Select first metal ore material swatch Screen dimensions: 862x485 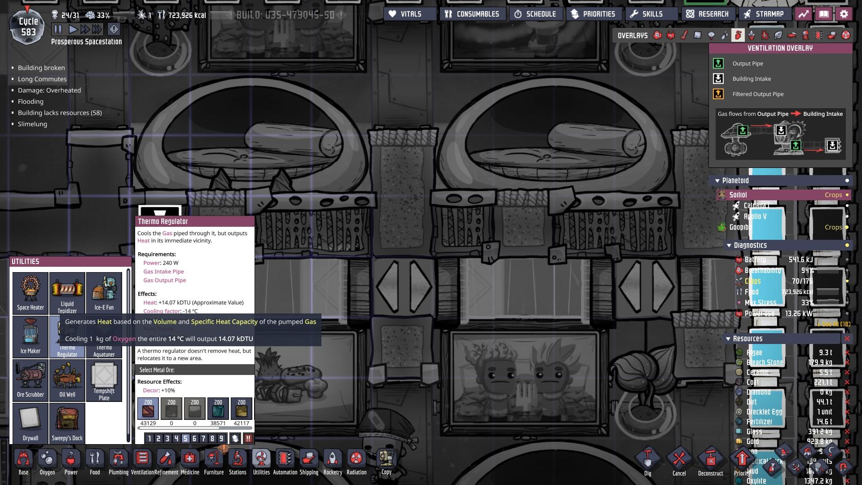(148, 409)
